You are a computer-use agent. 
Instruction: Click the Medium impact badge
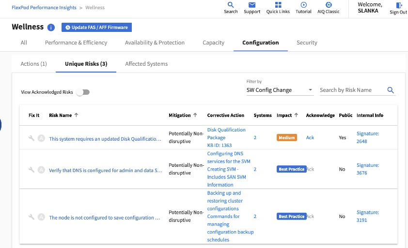point(287,138)
